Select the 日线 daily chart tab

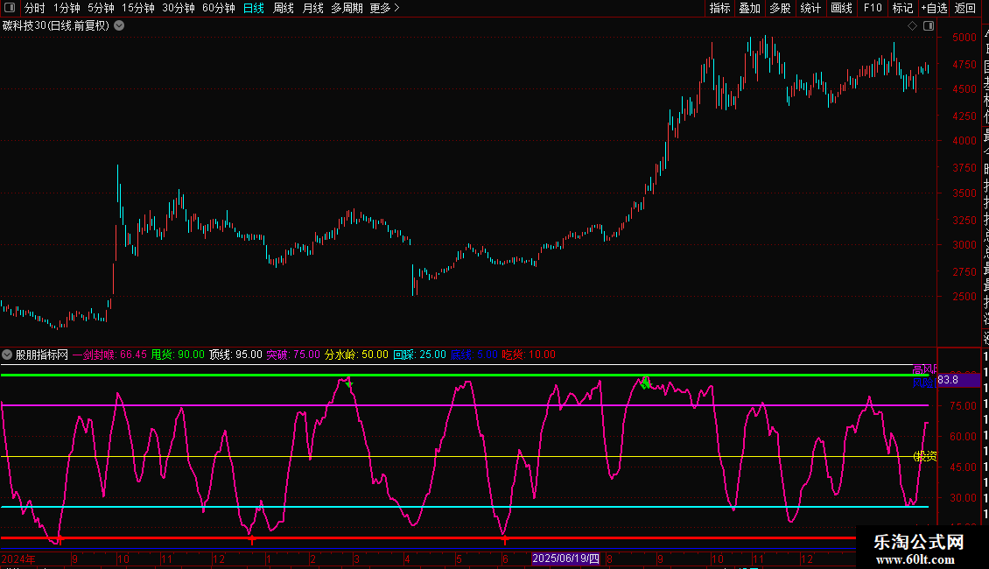pos(254,8)
